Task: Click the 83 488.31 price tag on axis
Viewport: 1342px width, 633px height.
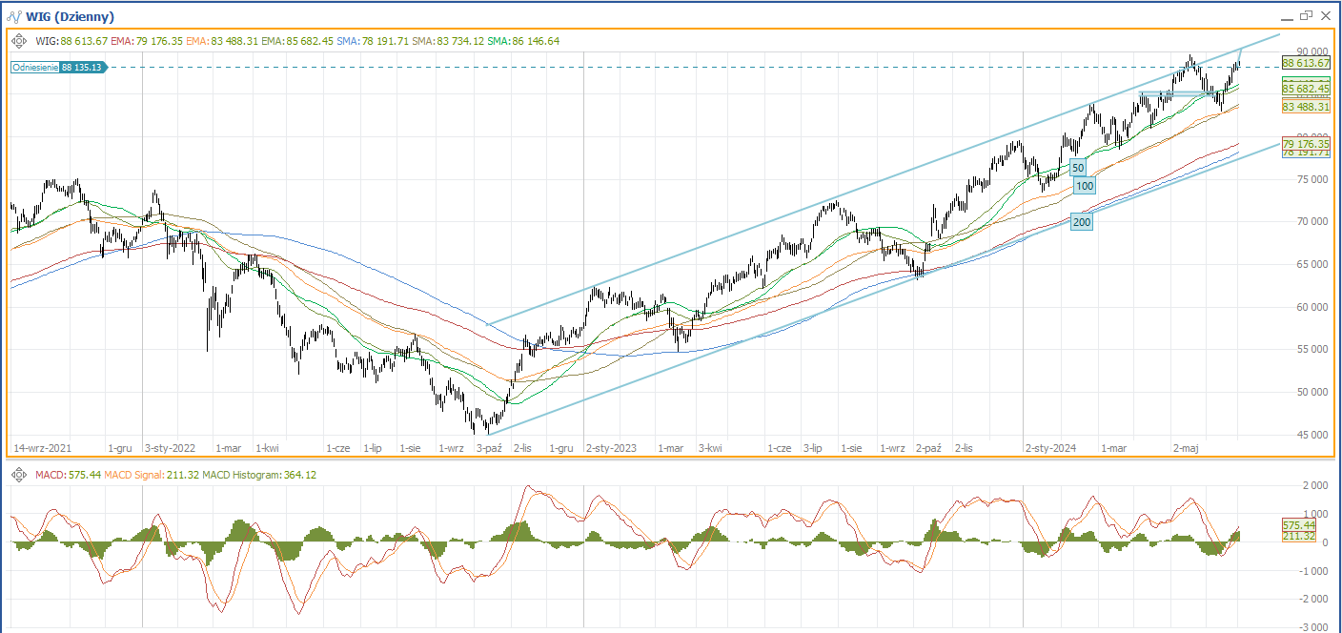Action: (1306, 107)
